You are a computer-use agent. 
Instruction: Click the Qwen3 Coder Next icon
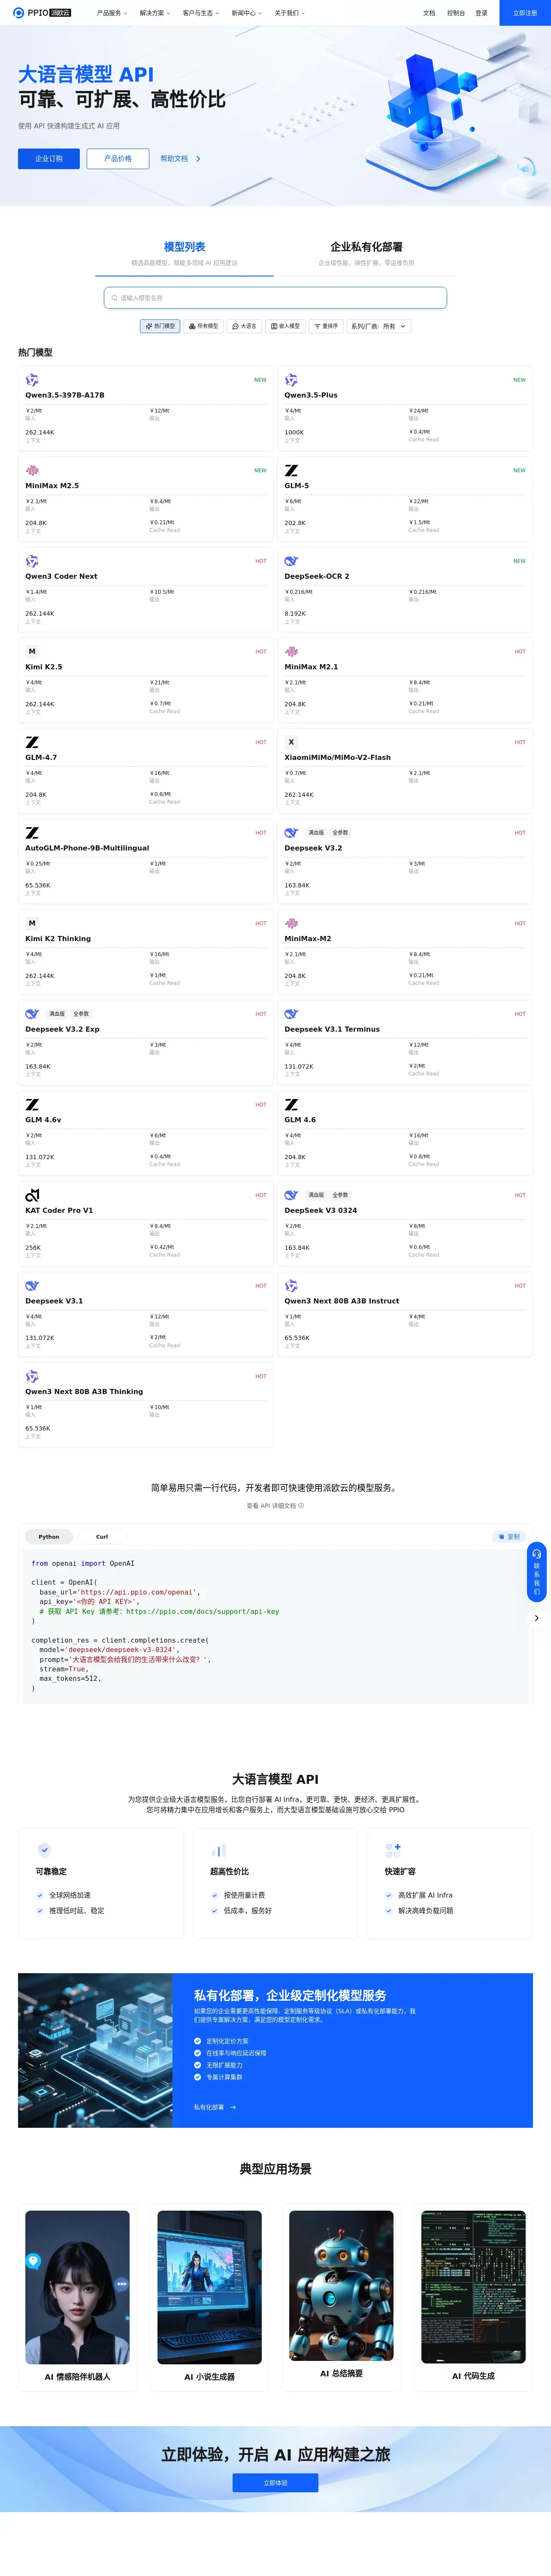[32, 561]
